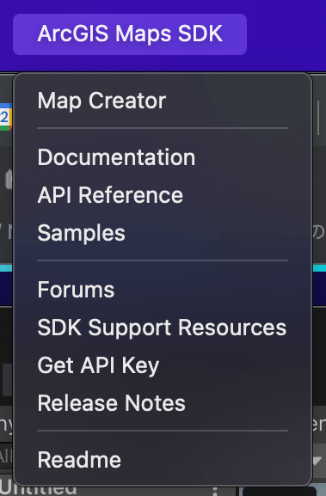The height and width of the screenshot is (496, 326).
Task: Open the ArcGIS Maps SDK menu
Action: (x=130, y=34)
